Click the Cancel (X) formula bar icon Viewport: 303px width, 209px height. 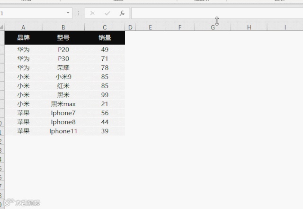[x=92, y=13]
